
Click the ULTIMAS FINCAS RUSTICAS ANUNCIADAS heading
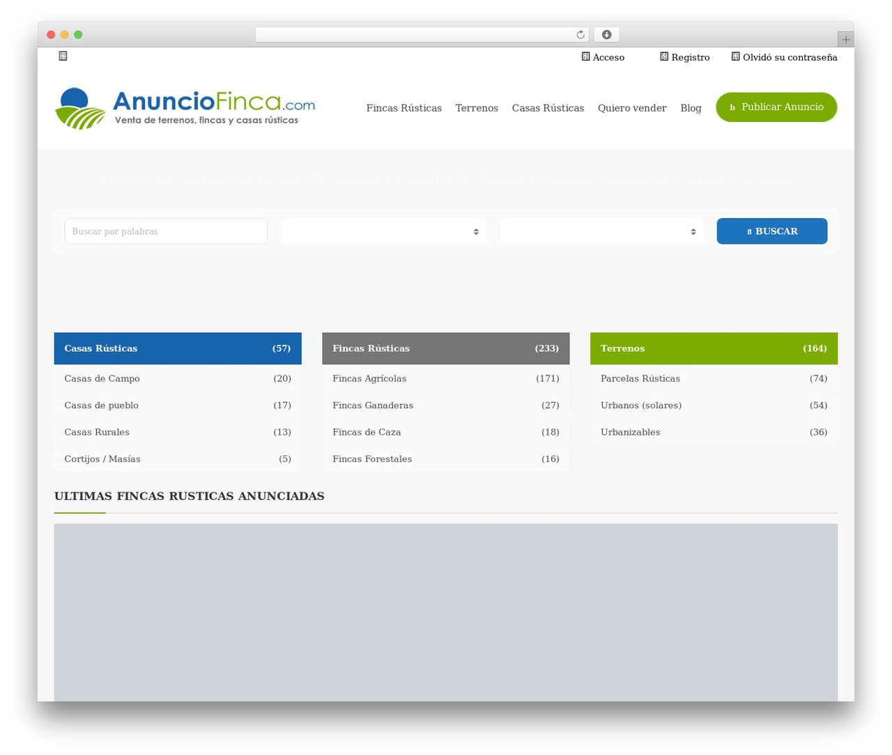tap(190, 496)
